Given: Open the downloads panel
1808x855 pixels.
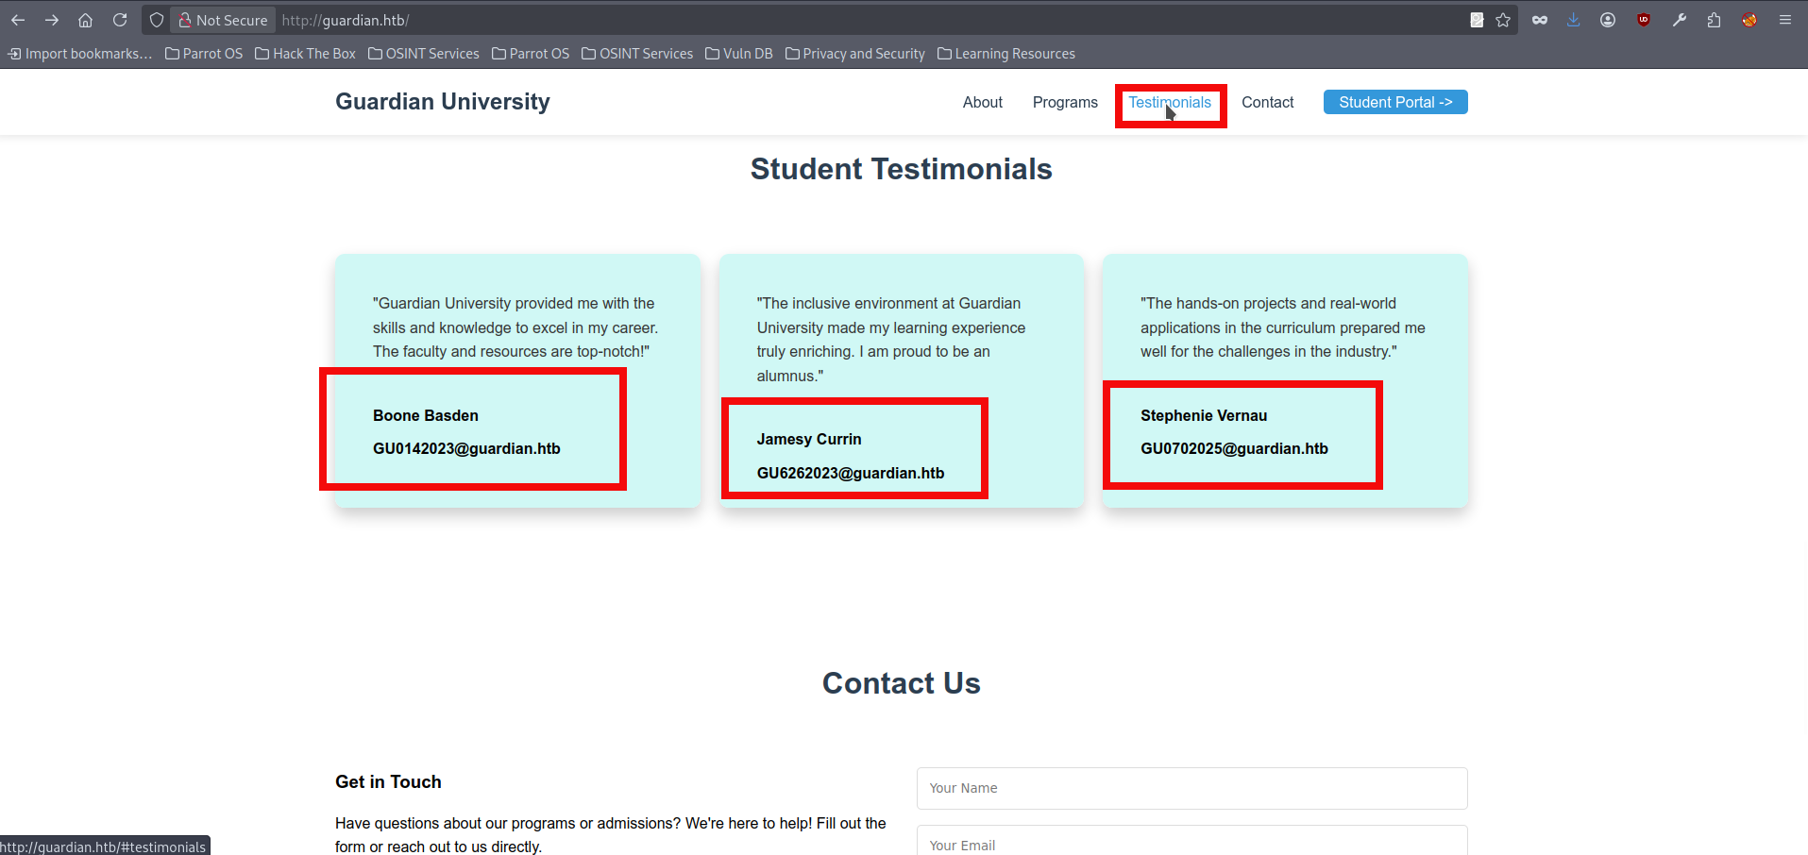Looking at the screenshot, I should (x=1573, y=20).
